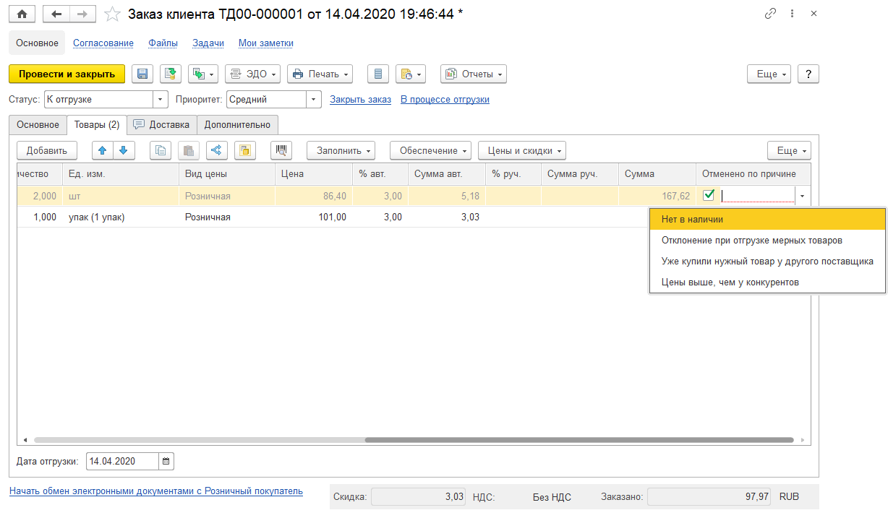This screenshot has width=888, height=518.
Task: Switch to Согласование section
Action: pos(103,43)
